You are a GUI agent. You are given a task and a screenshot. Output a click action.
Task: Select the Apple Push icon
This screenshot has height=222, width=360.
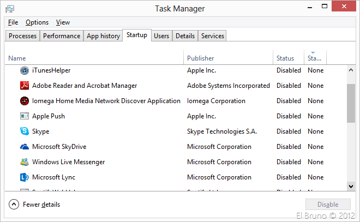25,116
